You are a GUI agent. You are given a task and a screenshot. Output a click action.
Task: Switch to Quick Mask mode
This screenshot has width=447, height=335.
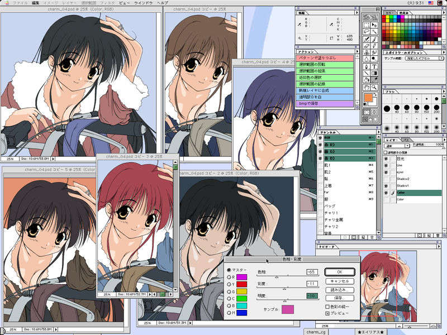[374, 112]
